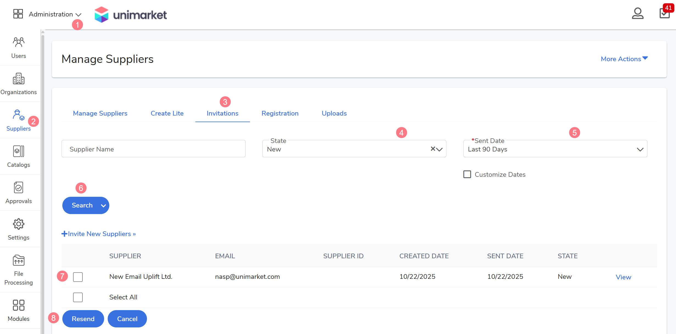Check the New Email Uplift Ltd. row checkbox
The width and height of the screenshot is (676, 334).
78,277
